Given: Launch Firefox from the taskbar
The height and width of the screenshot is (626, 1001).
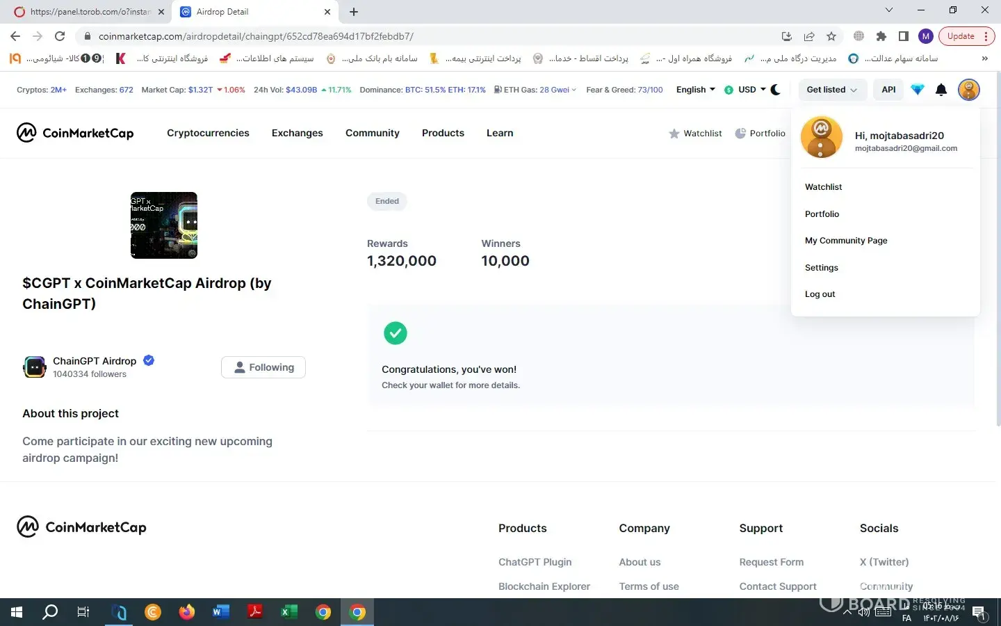Looking at the screenshot, I should click(x=186, y=612).
